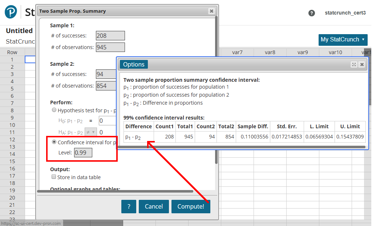The image size is (372, 226).
Task: Expand the alternative hypothesis operator dropdown
Action: tap(90, 132)
